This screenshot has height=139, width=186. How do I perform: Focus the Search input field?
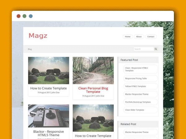pyautogui.click(x=144, y=49)
